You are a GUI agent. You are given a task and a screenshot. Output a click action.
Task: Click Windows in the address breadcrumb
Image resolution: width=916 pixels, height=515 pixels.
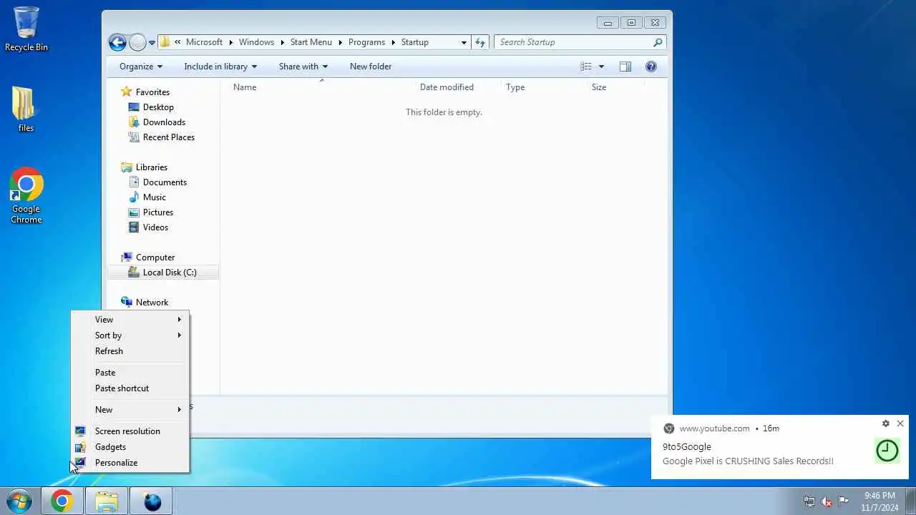[x=256, y=42]
